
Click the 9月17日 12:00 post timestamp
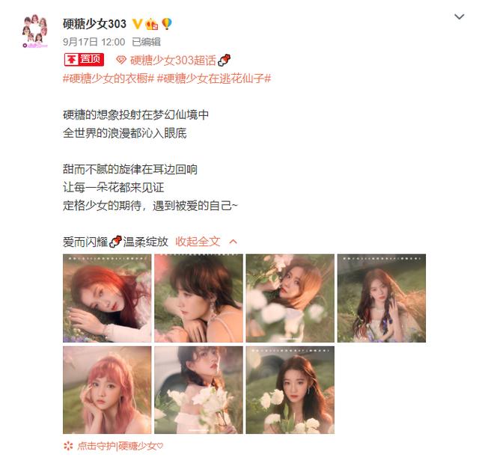[x=94, y=42]
